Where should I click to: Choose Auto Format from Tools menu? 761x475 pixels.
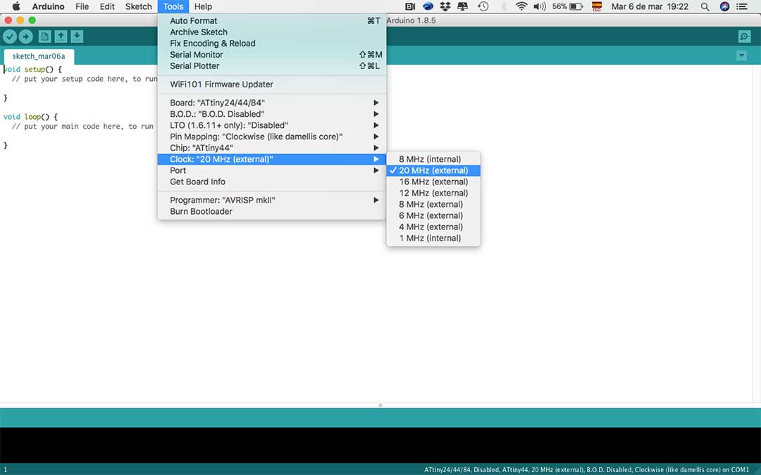pyautogui.click(x=272, y=21)
